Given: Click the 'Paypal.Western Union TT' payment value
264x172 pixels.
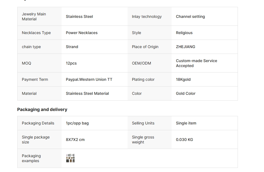Looking at the screenshot, I should point(89,79).
